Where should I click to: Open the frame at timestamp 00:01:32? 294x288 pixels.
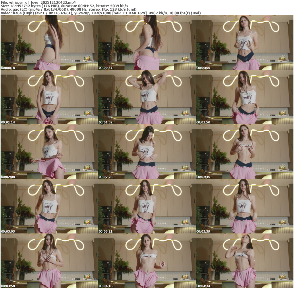pos(147,97)
